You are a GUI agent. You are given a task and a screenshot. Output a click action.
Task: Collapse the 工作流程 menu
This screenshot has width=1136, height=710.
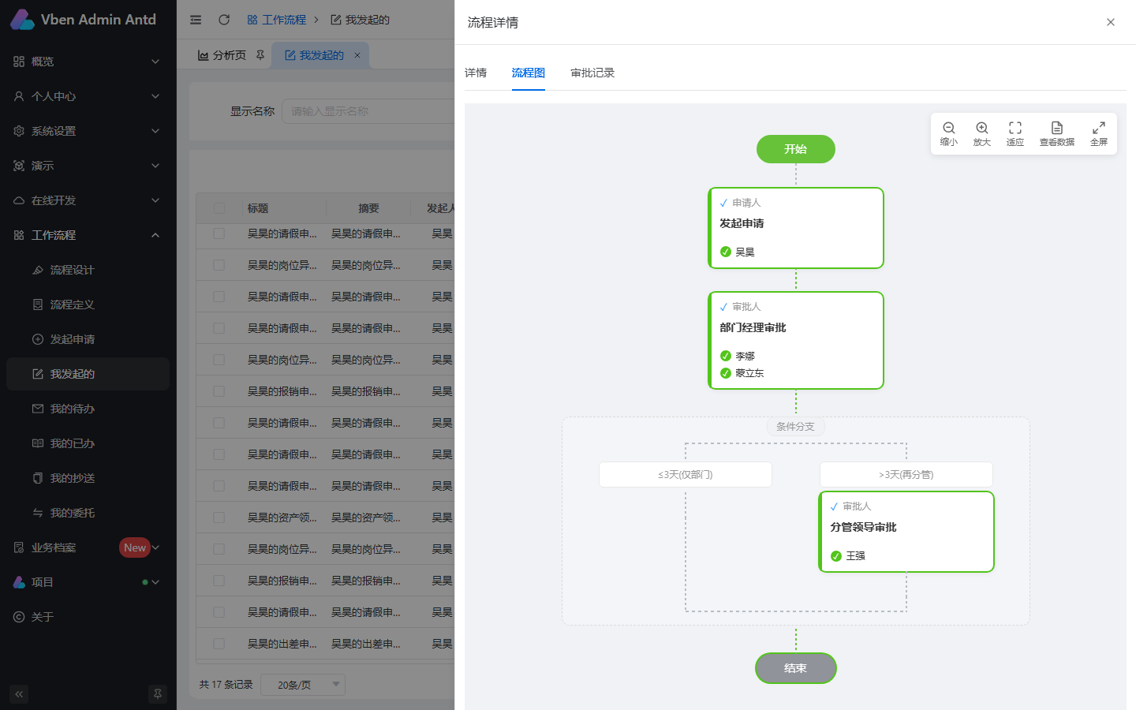pyautogui.click(x=88, y=235)
